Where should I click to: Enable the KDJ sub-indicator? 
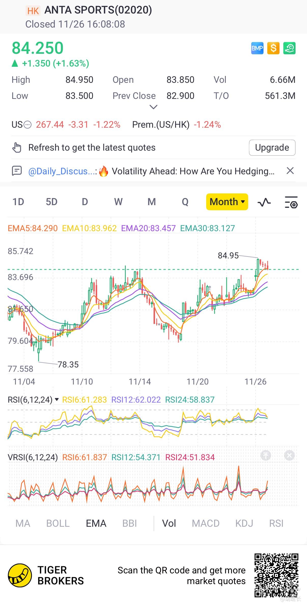pyautogui.click(x=244, y=523)
